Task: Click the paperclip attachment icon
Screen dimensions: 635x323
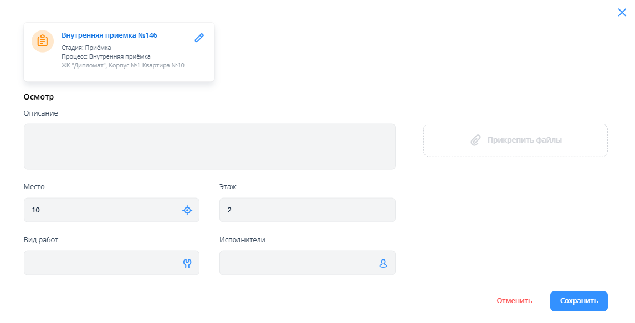Action: pos(475,140)
